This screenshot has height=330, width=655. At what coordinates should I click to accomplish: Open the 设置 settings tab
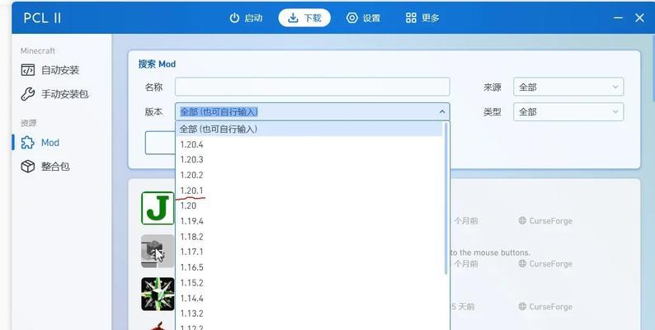(363, 18)
